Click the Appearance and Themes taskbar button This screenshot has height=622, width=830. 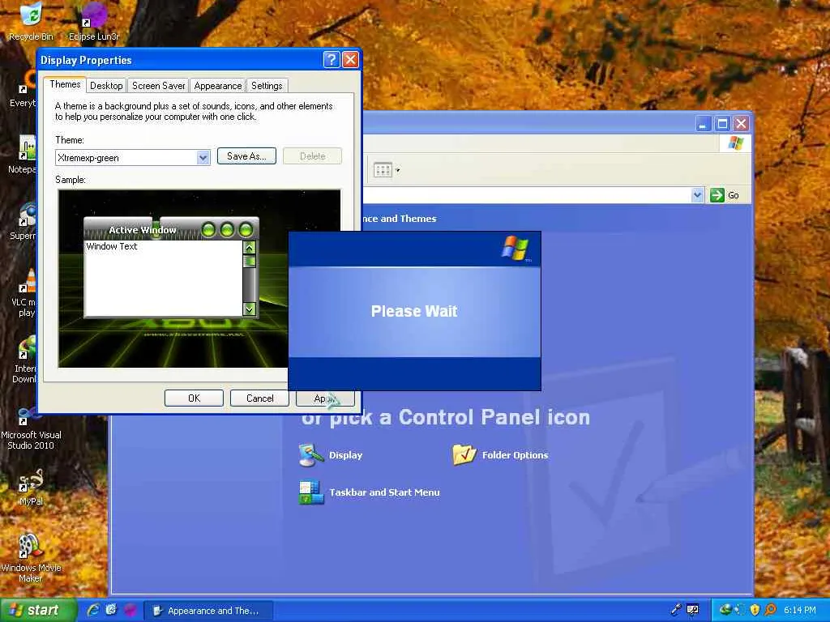point(209,611)
